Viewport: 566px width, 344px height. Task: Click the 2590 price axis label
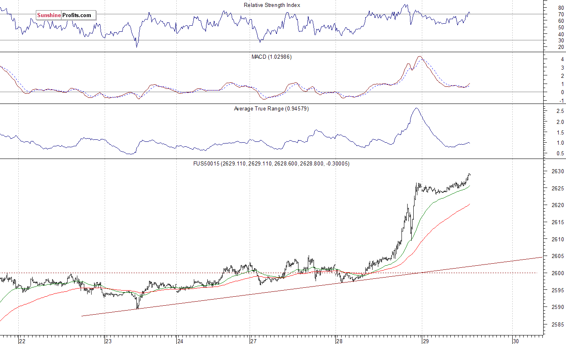tap(558, 307)
